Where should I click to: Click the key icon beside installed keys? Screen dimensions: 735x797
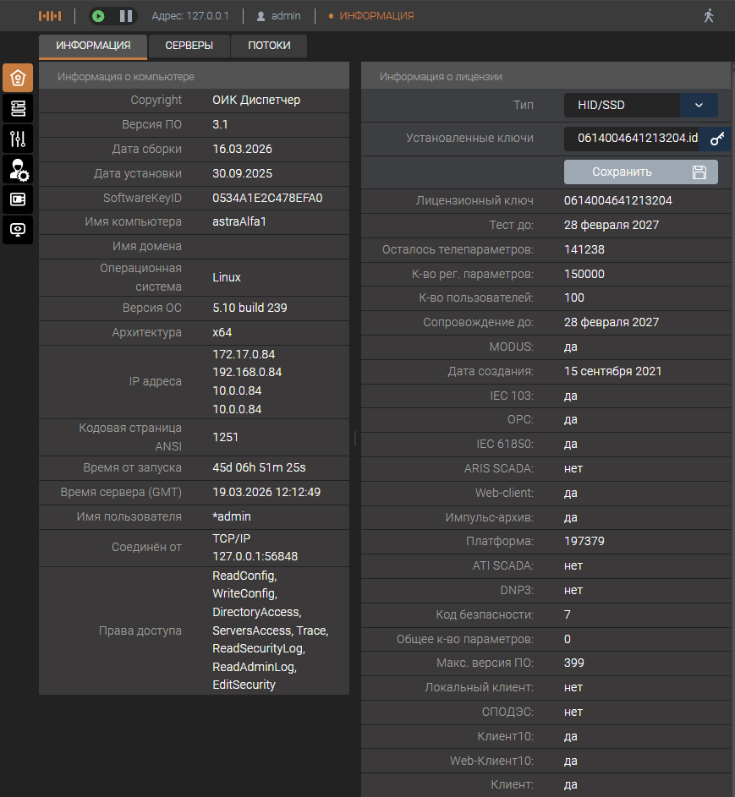[x=716, y=139]
